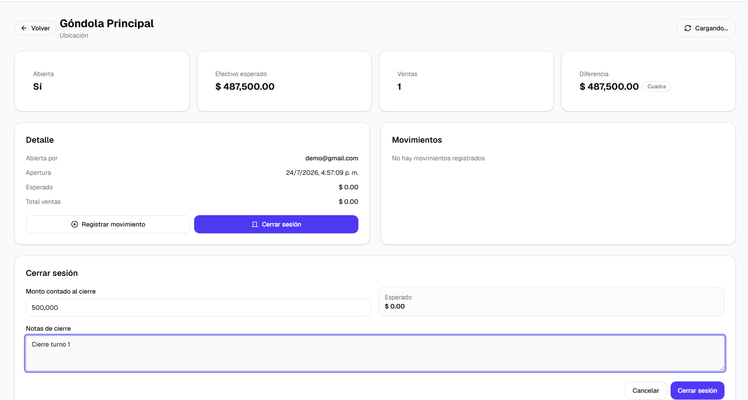
Task: Click the Total ventas label
Action: (43, 202)
